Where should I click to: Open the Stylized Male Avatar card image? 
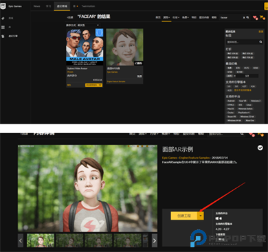click(85, 47)
